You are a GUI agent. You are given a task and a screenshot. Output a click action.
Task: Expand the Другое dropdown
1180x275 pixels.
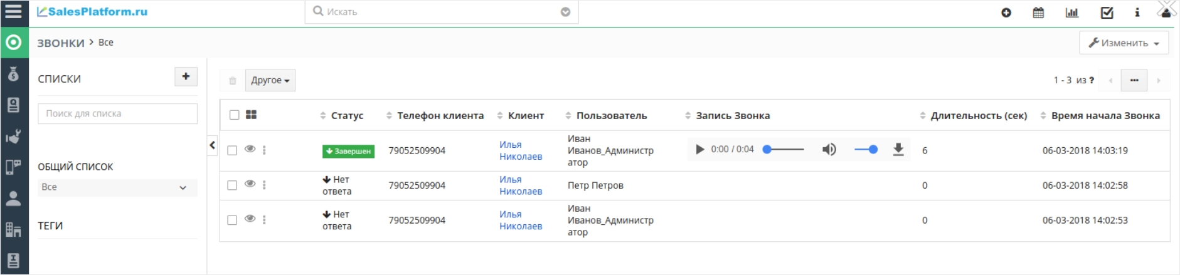click(270, 80)
